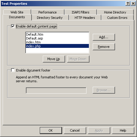Image resolution: width=137 pixels, height=137 pixels.
Task: Click the footer file path field
Action: (56, 90)
